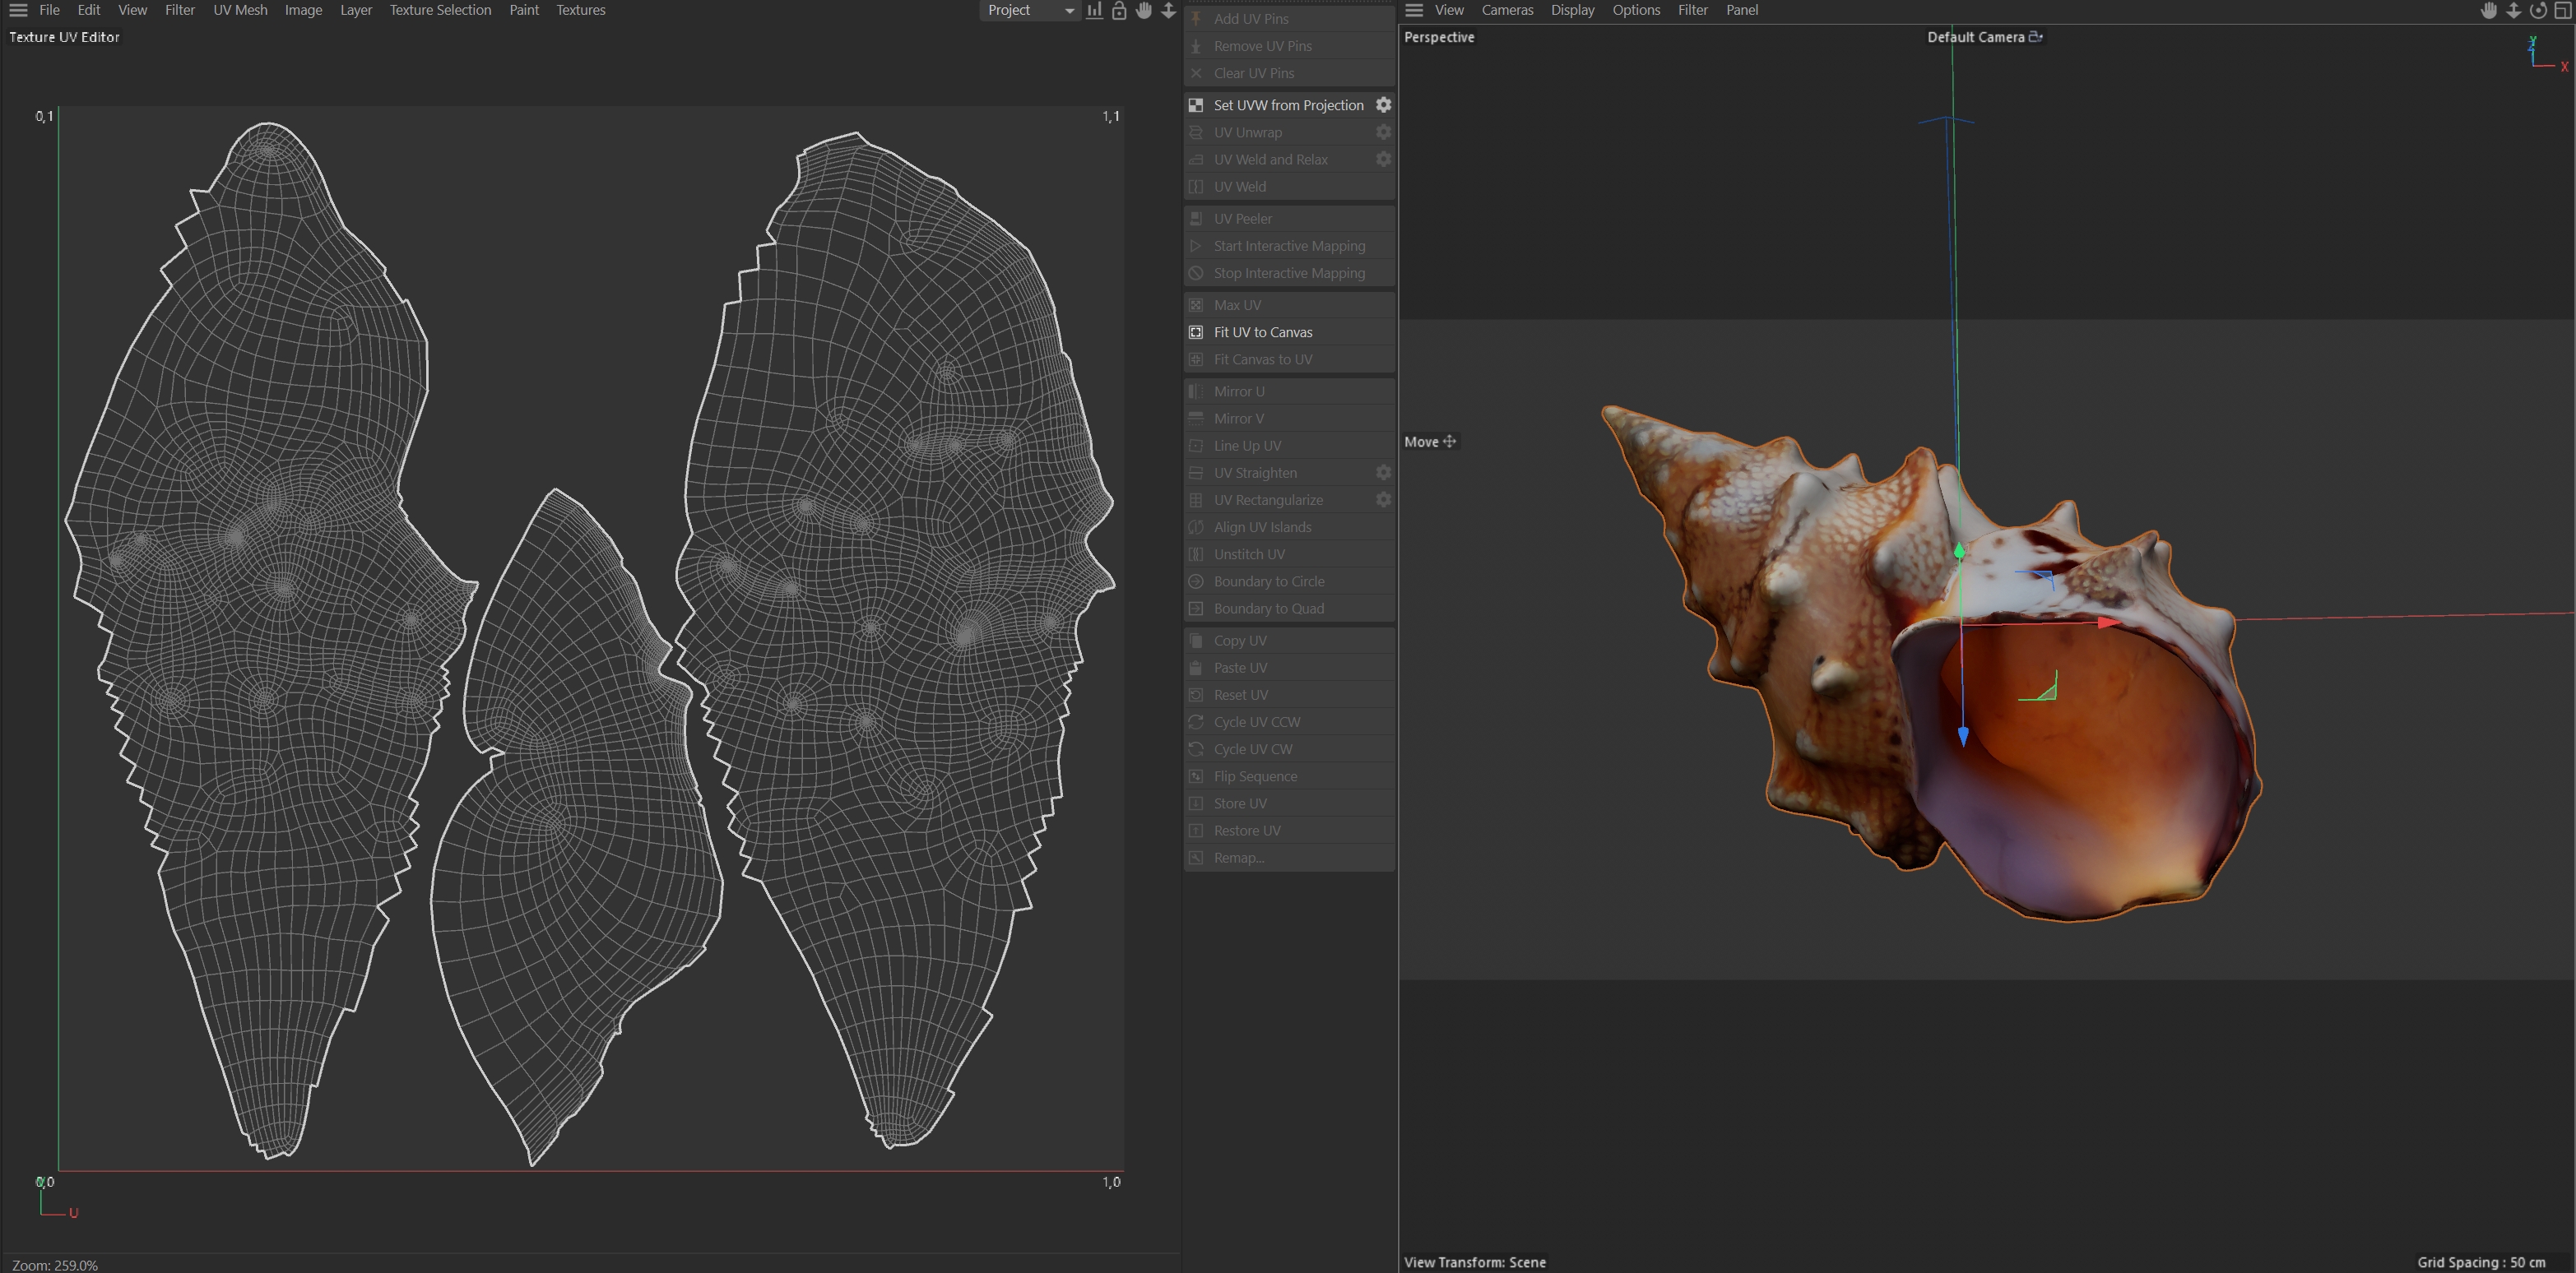The width and height of the screenshot is (2576, 1273).
Task: Click the green Y axis gizmo handle
Action: [1959, 551]
